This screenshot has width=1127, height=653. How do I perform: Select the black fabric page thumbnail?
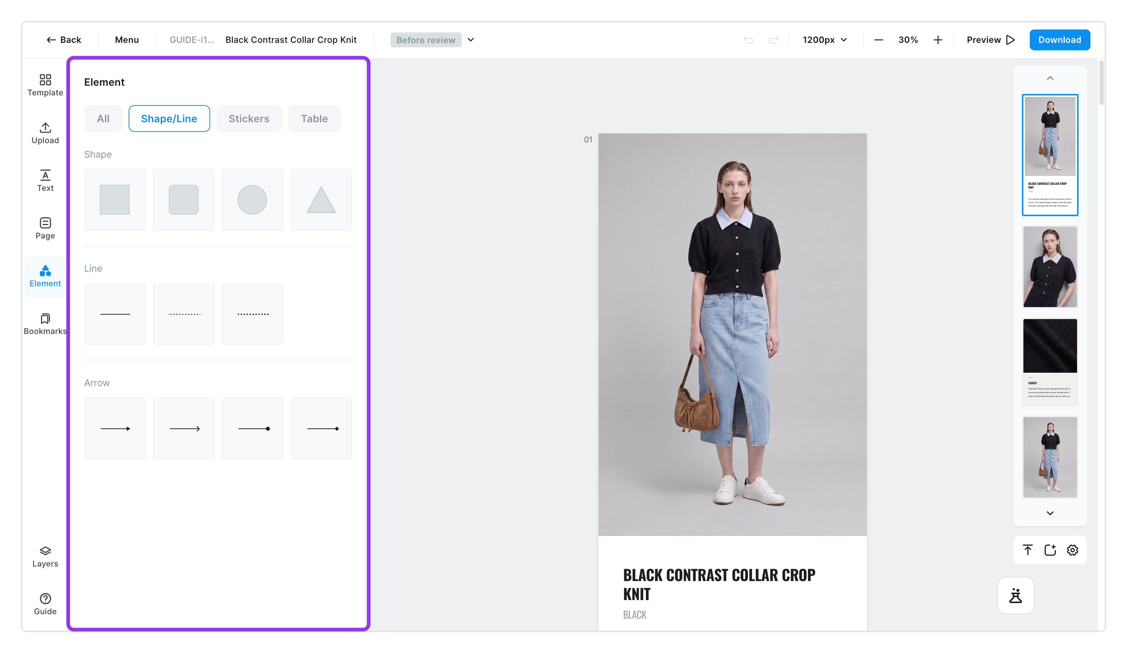click(x=1049, y=362)
